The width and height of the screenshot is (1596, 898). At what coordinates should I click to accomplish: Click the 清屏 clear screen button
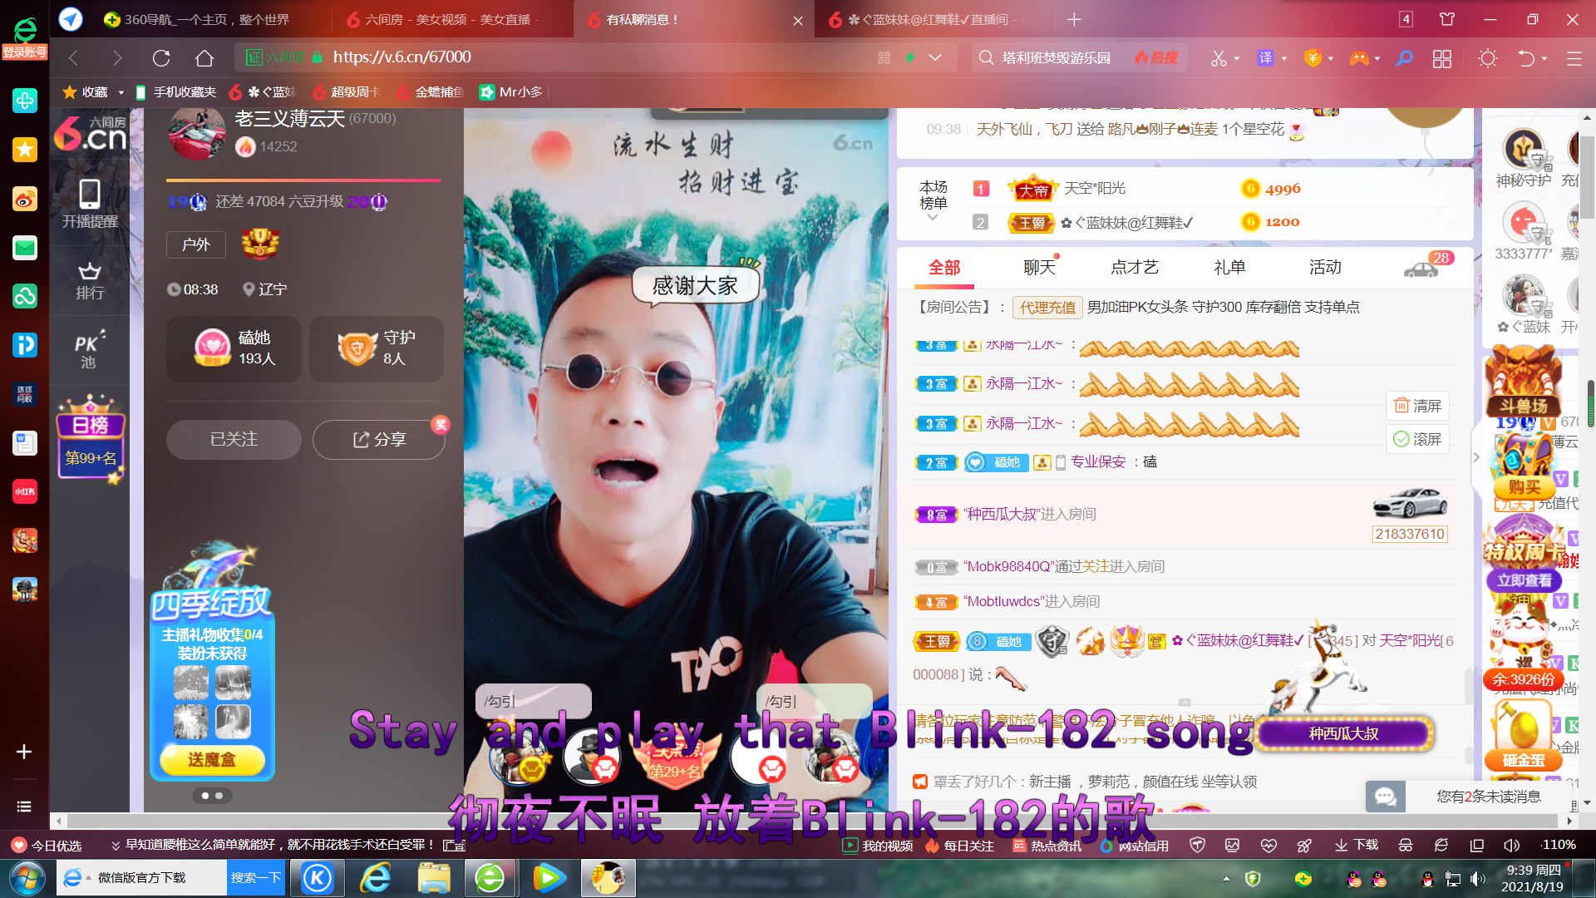tap(1417, 406)
